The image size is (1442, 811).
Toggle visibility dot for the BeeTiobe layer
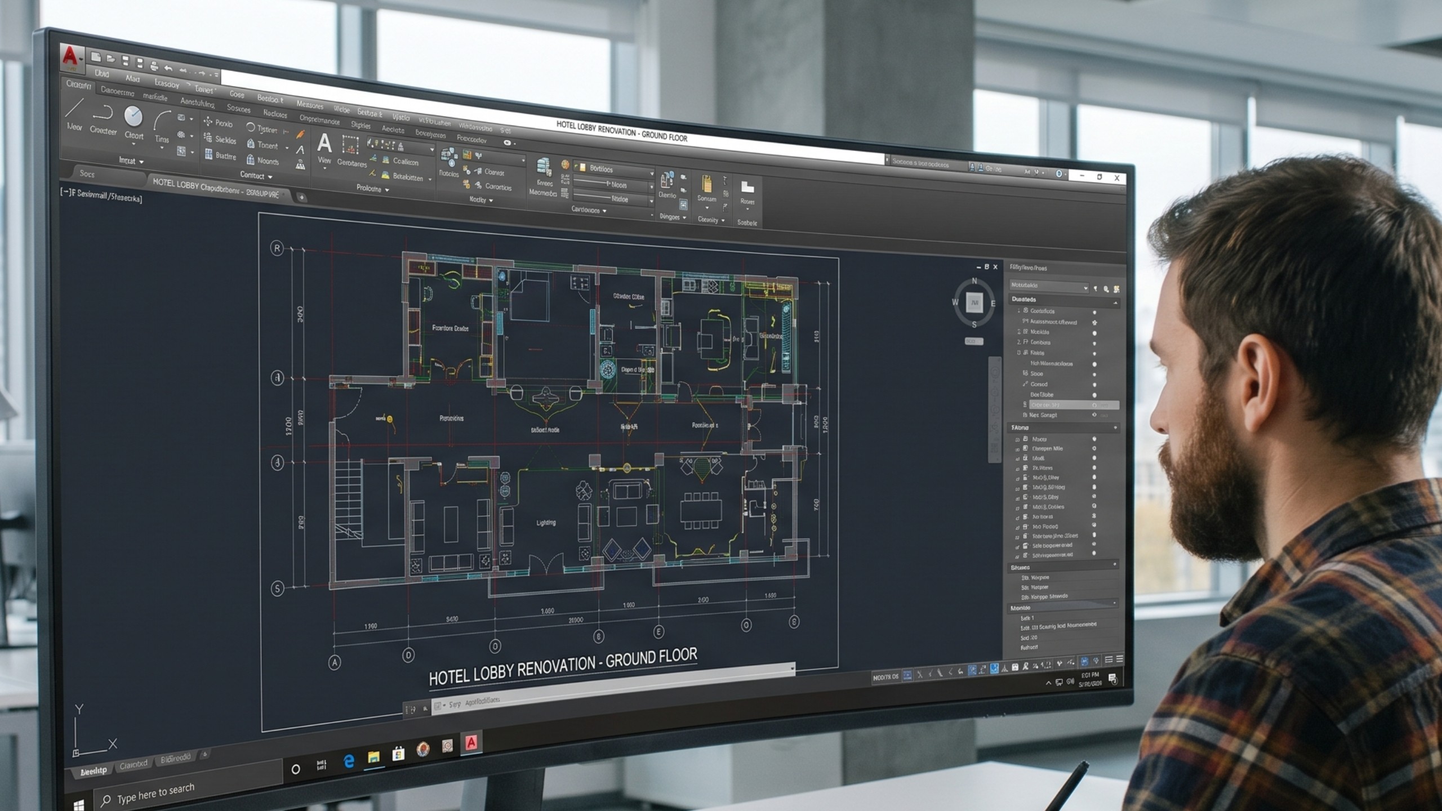[1094, 395]
